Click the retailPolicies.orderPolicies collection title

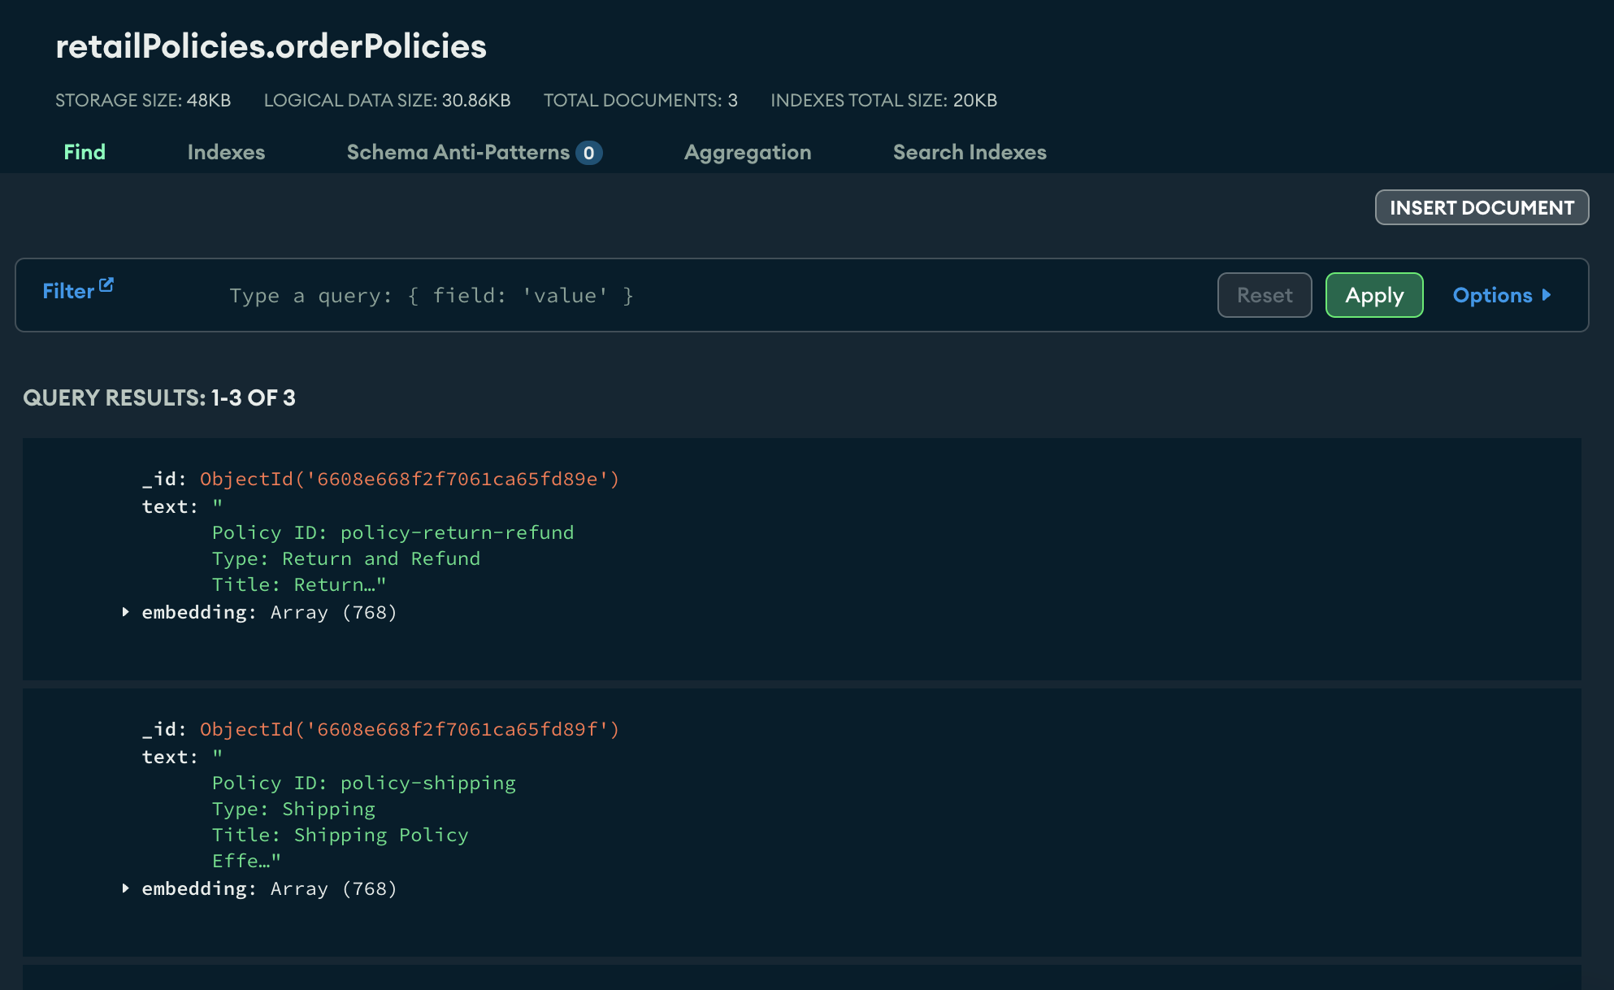(x=271, y=46)
